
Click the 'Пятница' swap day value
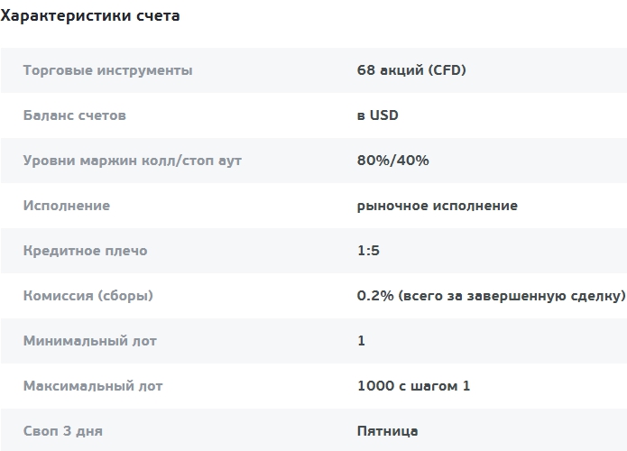click(387, 431)
